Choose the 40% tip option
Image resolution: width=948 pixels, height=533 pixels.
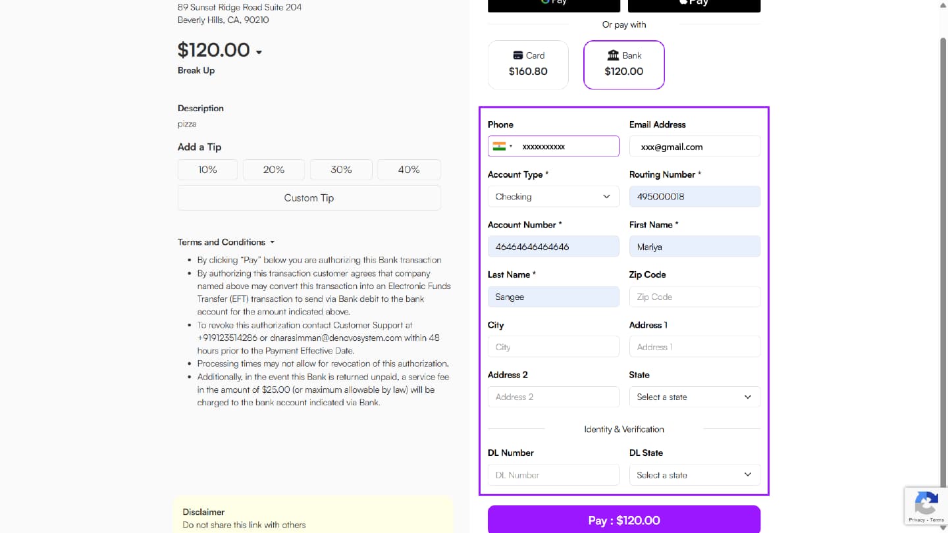[409, 170]
